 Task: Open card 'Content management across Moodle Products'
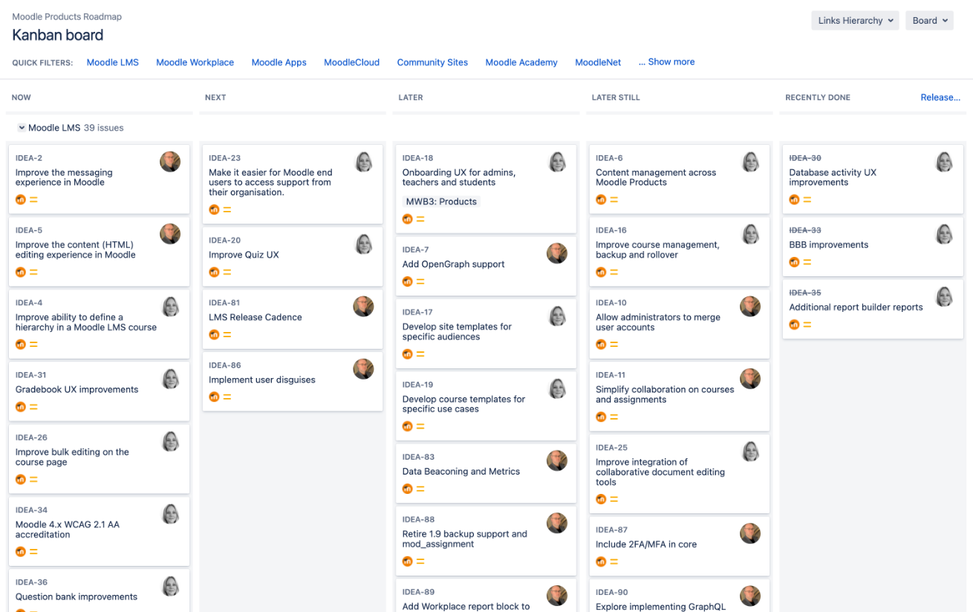coord(680,179)
